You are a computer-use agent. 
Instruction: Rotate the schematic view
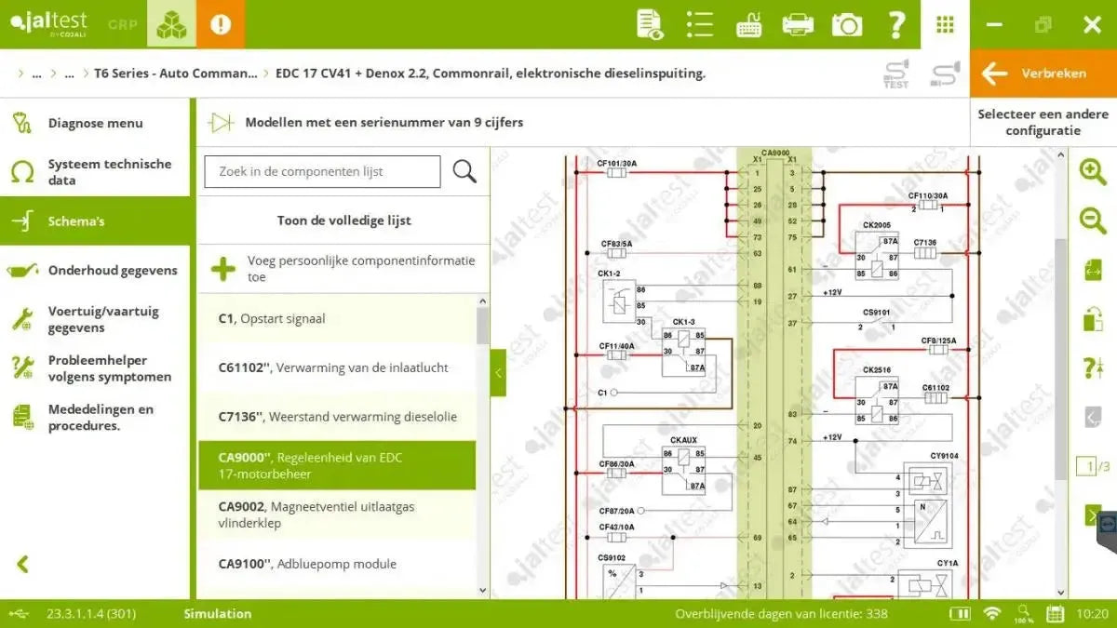click(1092, 270)
